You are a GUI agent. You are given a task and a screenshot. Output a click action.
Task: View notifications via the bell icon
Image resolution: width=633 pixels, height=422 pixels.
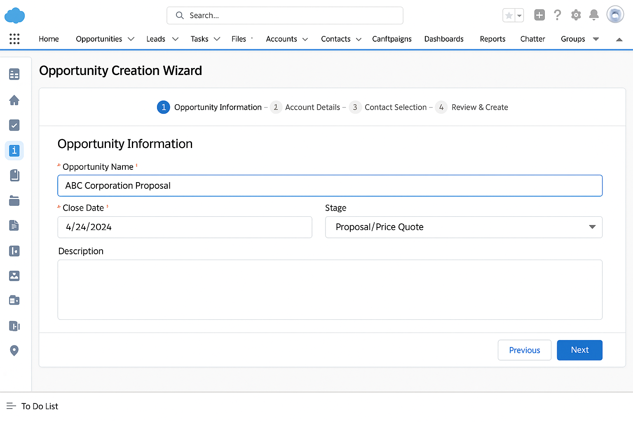594,15
